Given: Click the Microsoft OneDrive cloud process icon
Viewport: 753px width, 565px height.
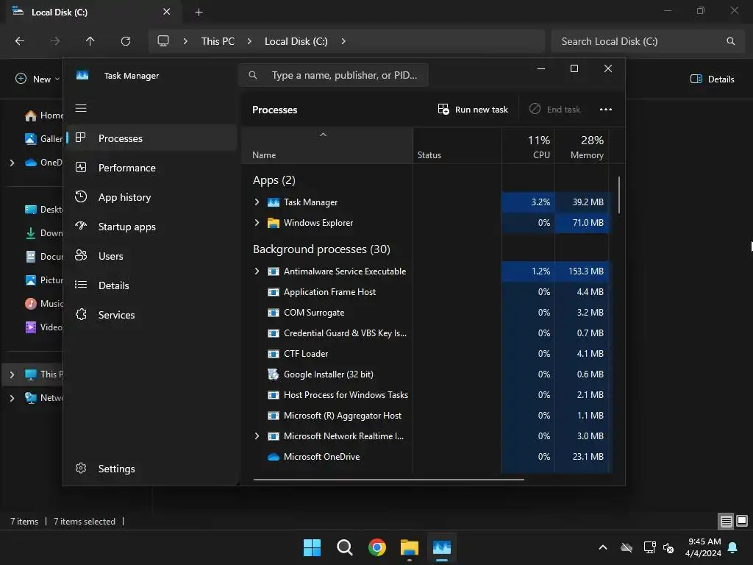Looking at the screenshot, I should [274, 457].
